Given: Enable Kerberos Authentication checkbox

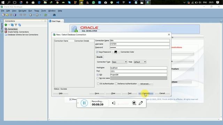Looking at the screenshot, I should (116, 84).
